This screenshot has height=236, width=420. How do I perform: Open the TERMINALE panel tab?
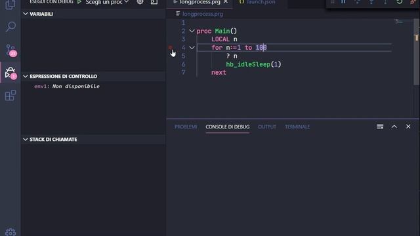coord(297,127)
